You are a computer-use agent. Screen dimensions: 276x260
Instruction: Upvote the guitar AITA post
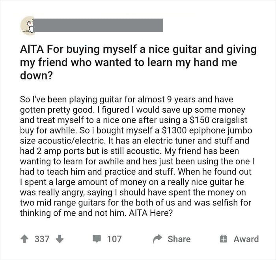tap(24, 239)
